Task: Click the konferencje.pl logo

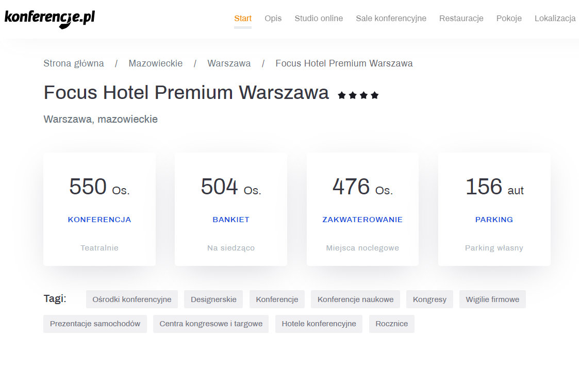Action: (x=49, y=18)
